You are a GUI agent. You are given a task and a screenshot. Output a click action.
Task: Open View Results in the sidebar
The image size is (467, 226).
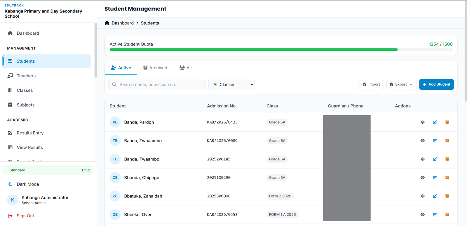click(47, 147)
